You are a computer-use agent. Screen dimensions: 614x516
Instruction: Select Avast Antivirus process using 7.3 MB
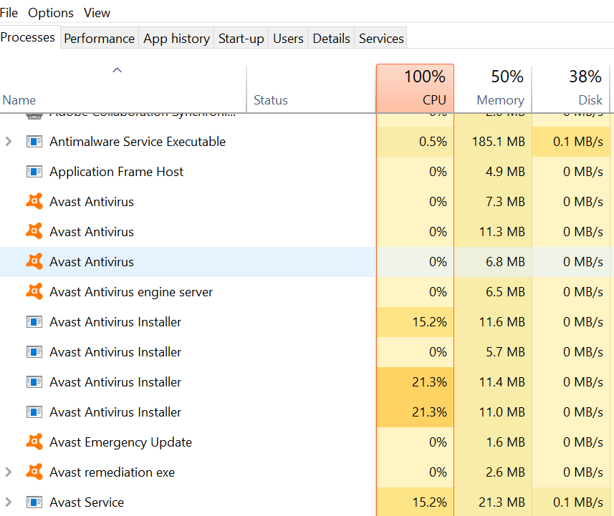click(92, 202)
